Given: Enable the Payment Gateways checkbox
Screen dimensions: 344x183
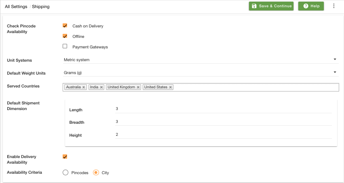Looking at the screenshot, I should [65, 46].
